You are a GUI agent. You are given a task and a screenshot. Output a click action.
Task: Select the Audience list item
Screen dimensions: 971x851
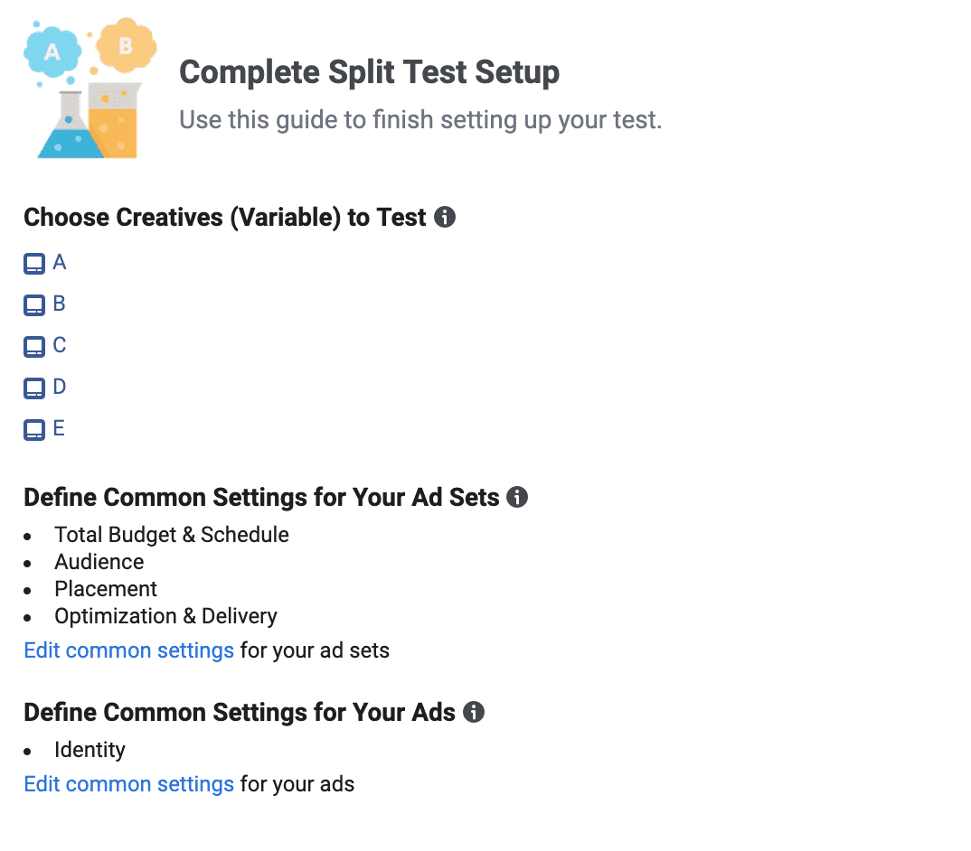pos(99,562)
